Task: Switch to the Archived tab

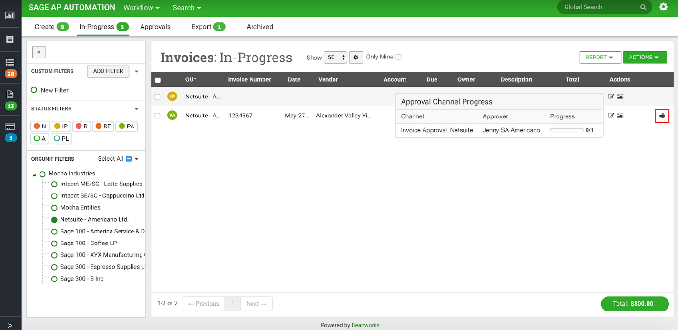Action: (x=260, y=27)
